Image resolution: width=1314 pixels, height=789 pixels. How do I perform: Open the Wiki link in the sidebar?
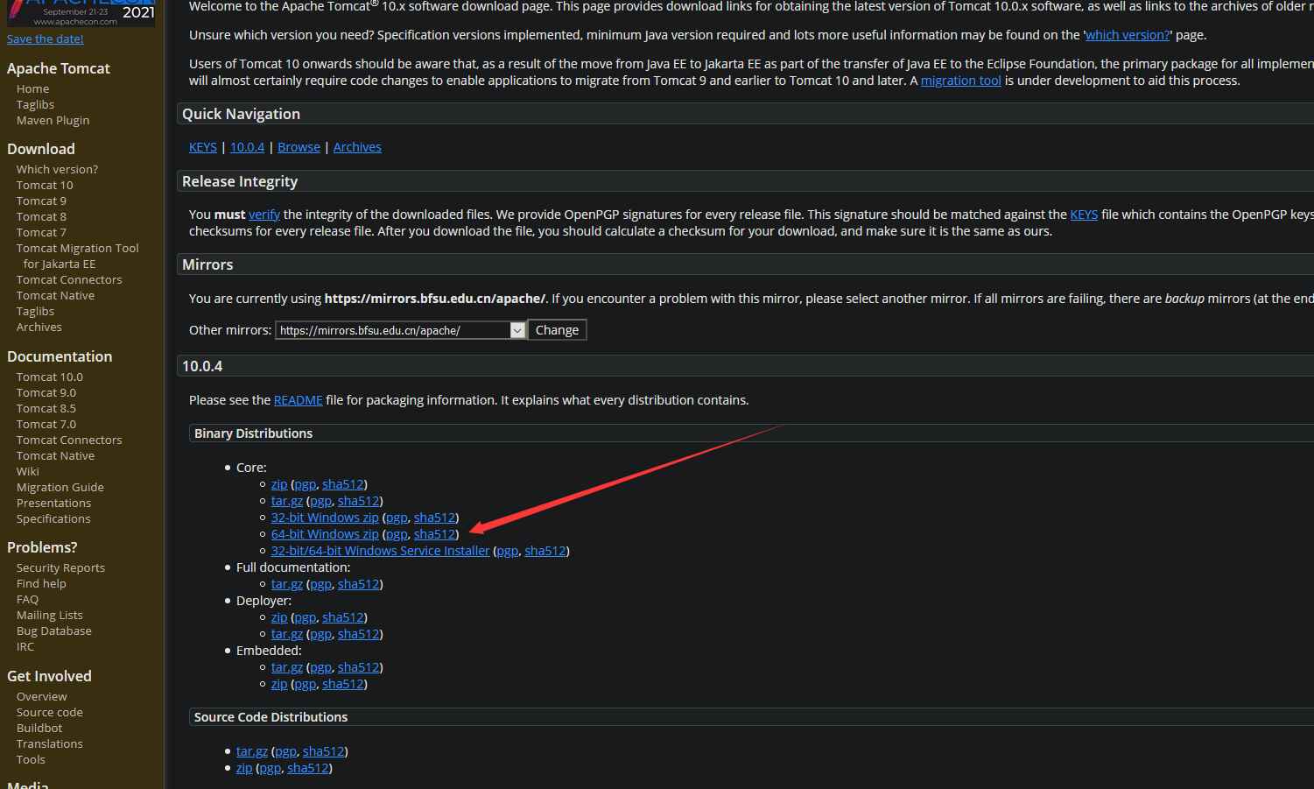(x=28, y=472)
